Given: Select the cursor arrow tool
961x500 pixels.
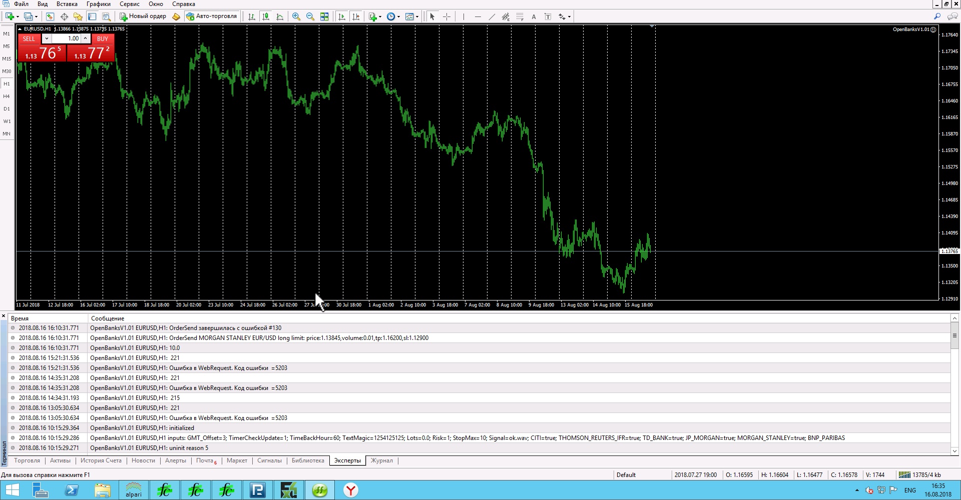Looking at the screenshot, I should point(432,16).
